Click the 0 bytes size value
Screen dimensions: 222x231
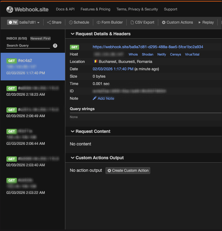click(99, 76)
